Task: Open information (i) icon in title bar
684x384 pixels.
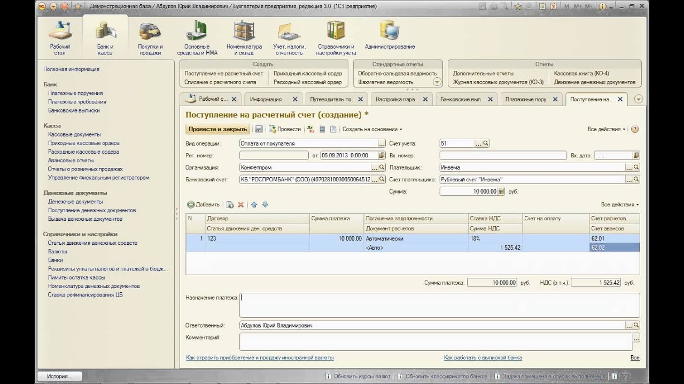Action: tap(602, 6)
